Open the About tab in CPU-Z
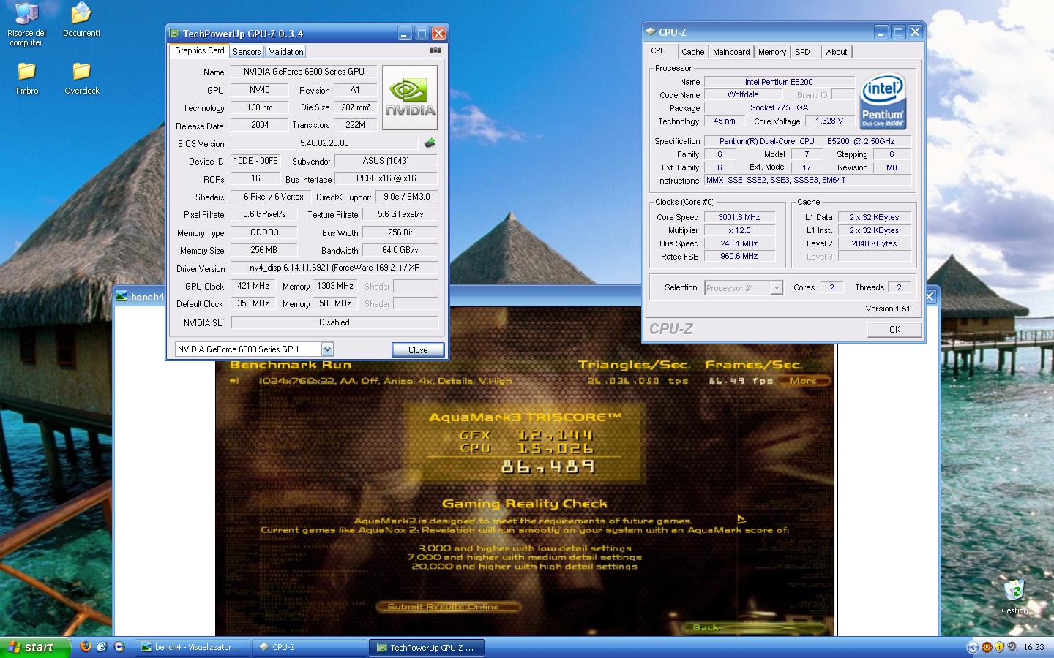Viewport: 1054px width, 658px height. coord(837,52)
